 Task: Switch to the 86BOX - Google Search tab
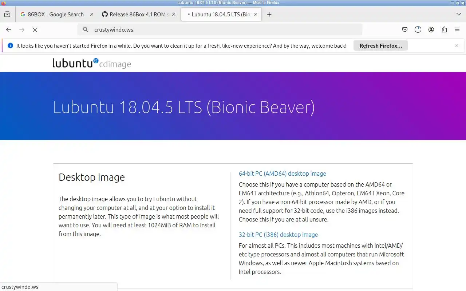click(x=57, y=15)
